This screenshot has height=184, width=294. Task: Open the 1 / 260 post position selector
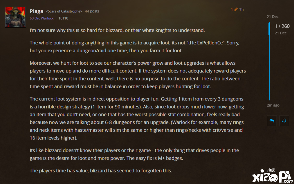click(x=282, y=26)
